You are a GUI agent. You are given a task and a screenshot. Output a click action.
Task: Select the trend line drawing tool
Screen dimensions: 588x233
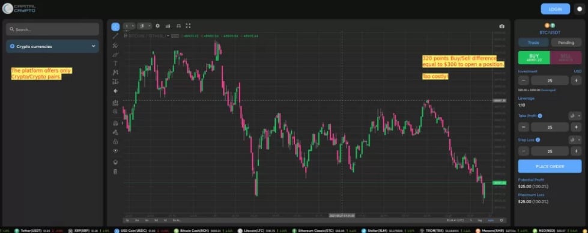(x=115, y=36)
